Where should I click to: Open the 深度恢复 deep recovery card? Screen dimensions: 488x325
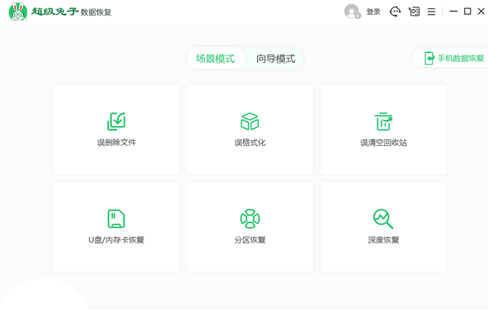tap(383, 226)
